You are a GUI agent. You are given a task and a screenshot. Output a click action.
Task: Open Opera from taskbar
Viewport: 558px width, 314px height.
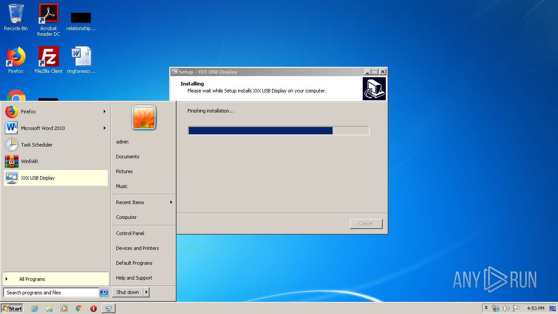click(x=93, y=308)
